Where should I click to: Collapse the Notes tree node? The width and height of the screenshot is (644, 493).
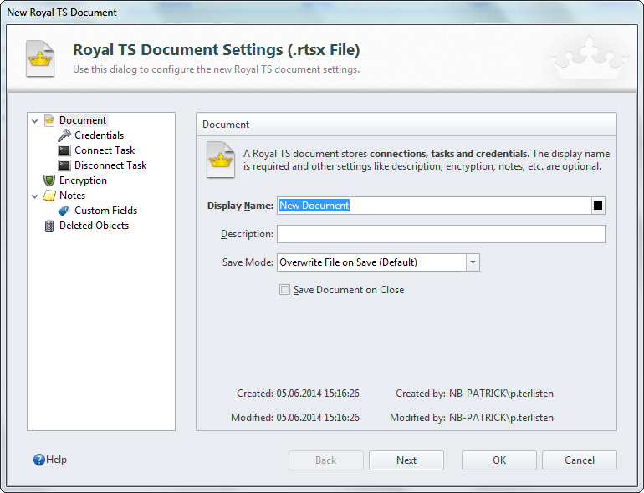point(35,196)
